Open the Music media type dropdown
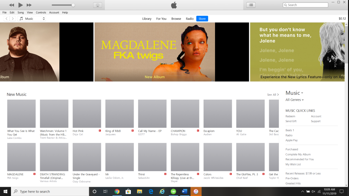 point(32,19)
